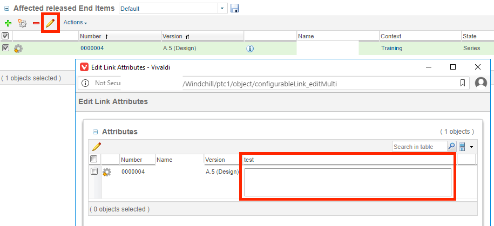Sort by Version column in End Items table
Screen dimensions: 494x226
202,36
